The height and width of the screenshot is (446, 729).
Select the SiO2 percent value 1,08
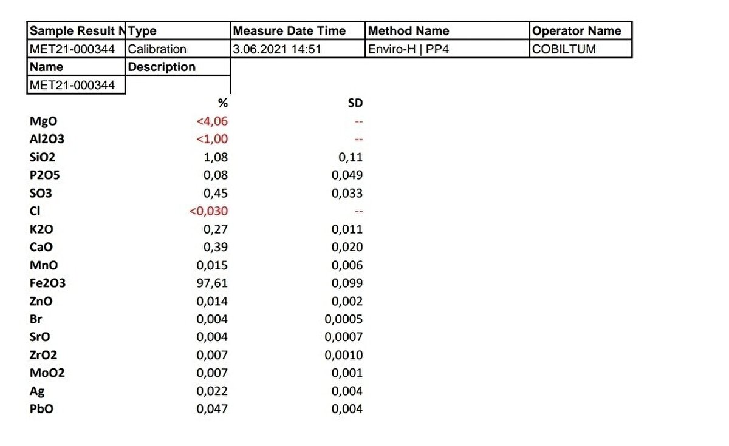215,157
